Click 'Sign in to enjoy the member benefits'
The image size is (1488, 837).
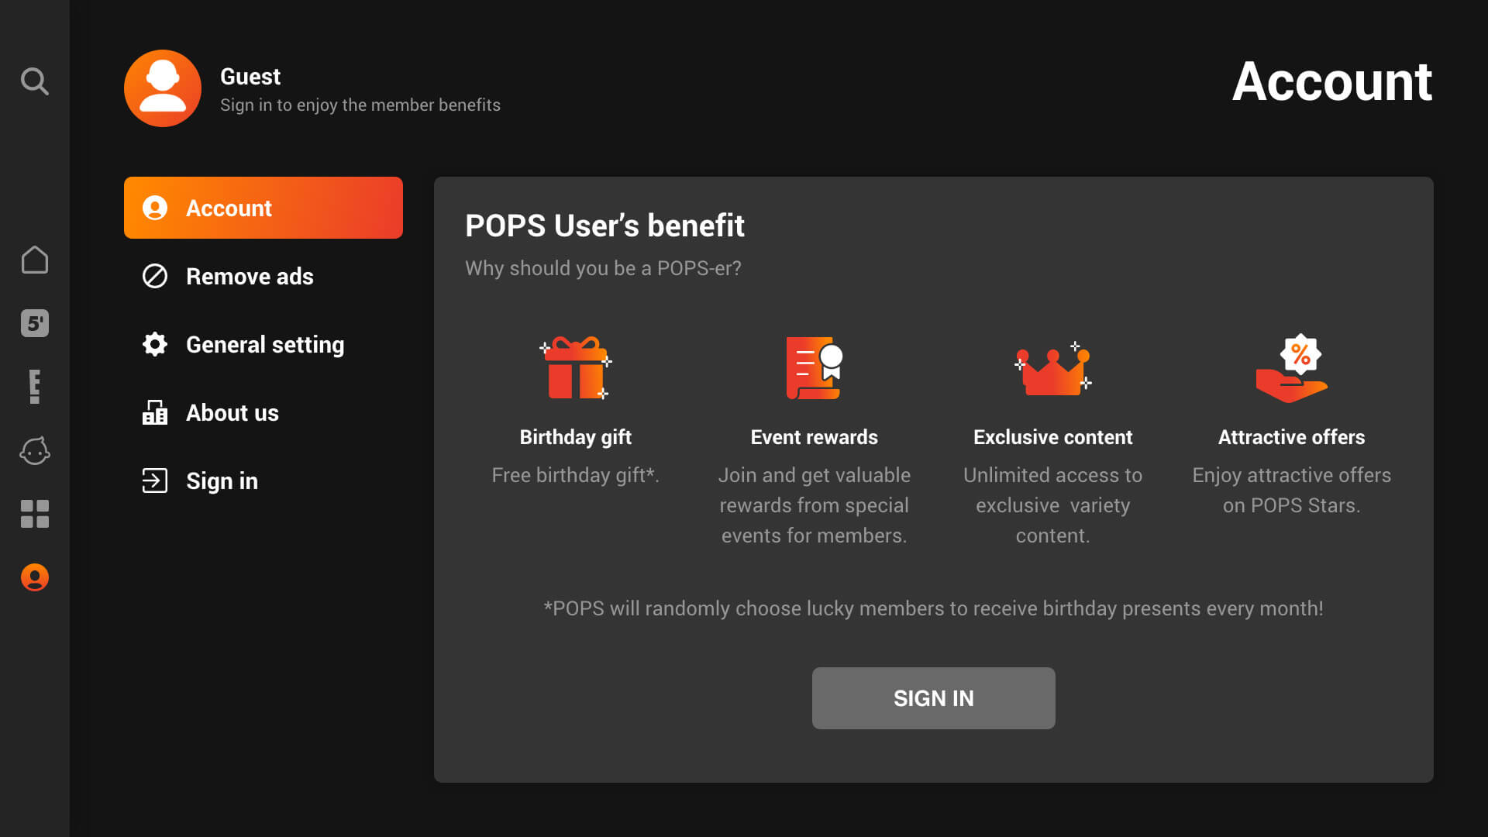coord(360,105)
